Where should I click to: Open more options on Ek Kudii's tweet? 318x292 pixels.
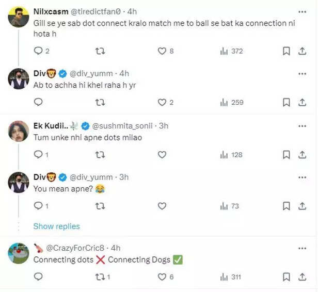(302, 126)
